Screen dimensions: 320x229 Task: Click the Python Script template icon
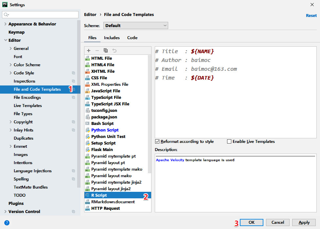87,130
